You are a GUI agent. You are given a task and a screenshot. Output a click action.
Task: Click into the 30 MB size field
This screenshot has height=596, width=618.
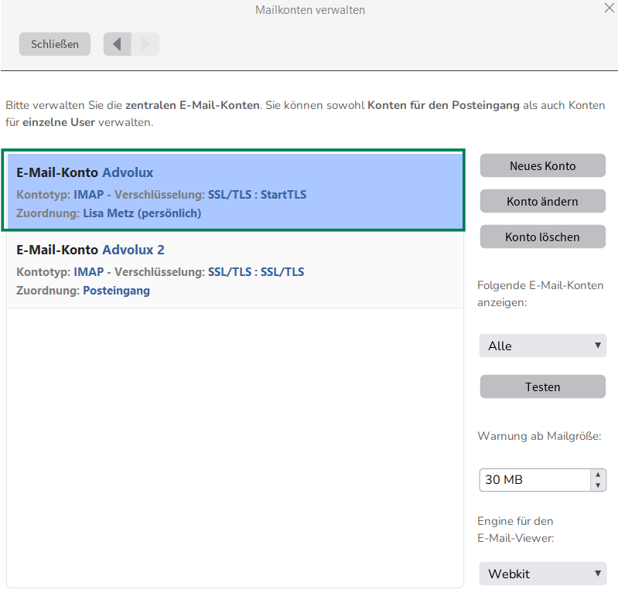(534, 480)
